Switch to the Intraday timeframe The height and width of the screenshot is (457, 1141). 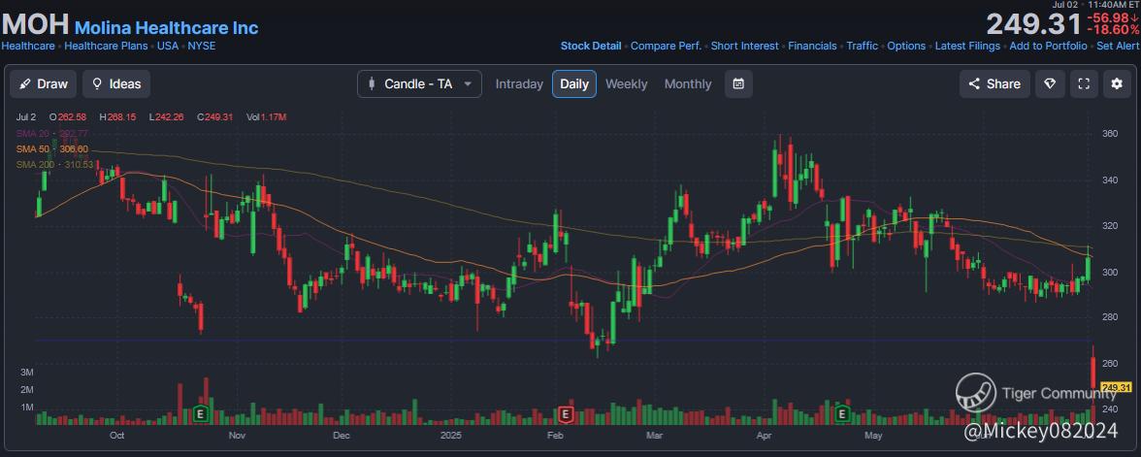520,83
